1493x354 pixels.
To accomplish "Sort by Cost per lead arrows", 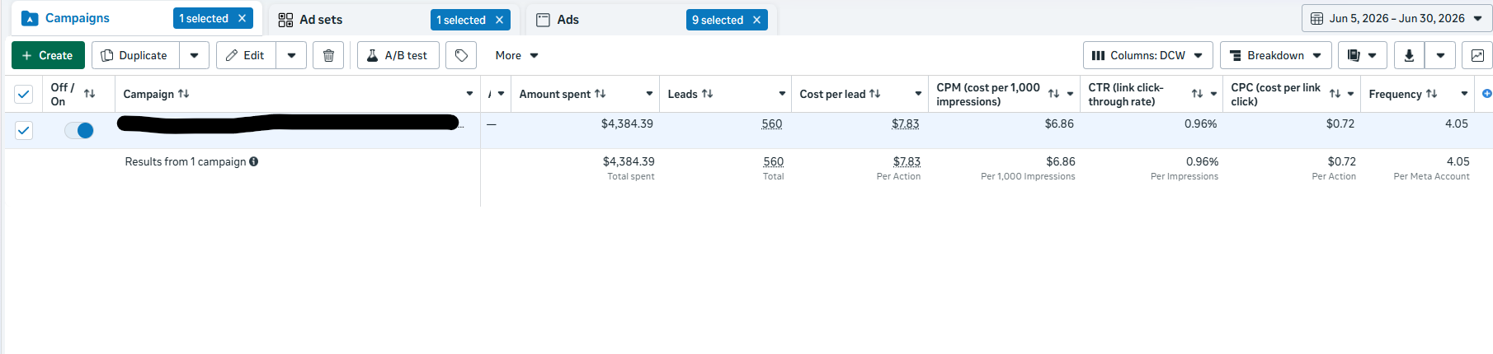I will [875, 94].
